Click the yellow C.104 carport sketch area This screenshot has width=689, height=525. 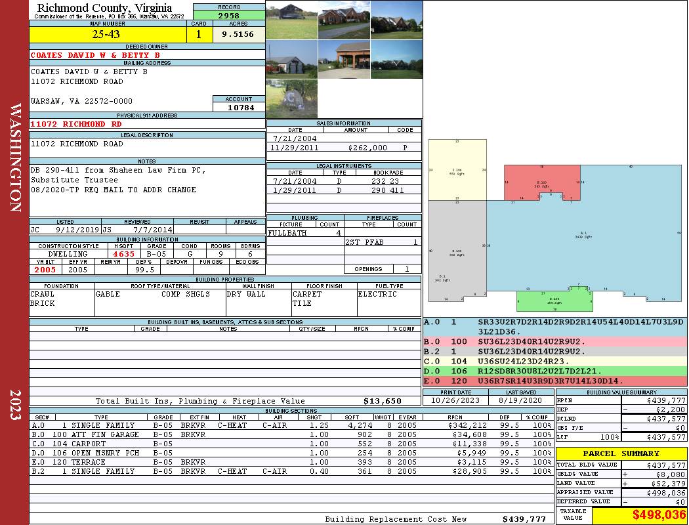(457, 170)
